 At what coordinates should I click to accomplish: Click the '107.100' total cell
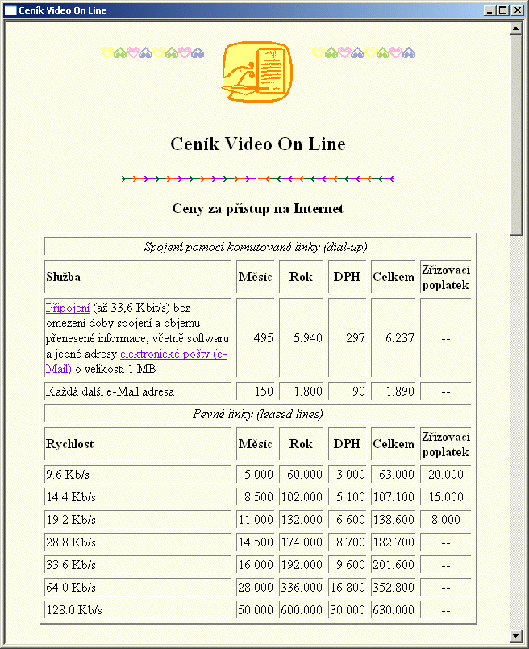pyautogui.click(x=394, y=497)
